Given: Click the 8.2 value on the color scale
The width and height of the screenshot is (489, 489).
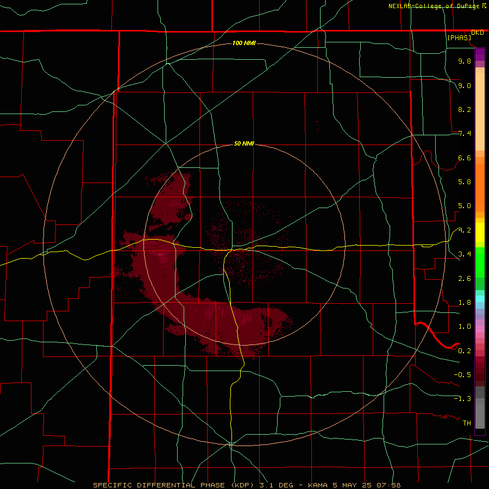Looking at the screenshot, I should (x=465, y=109).
